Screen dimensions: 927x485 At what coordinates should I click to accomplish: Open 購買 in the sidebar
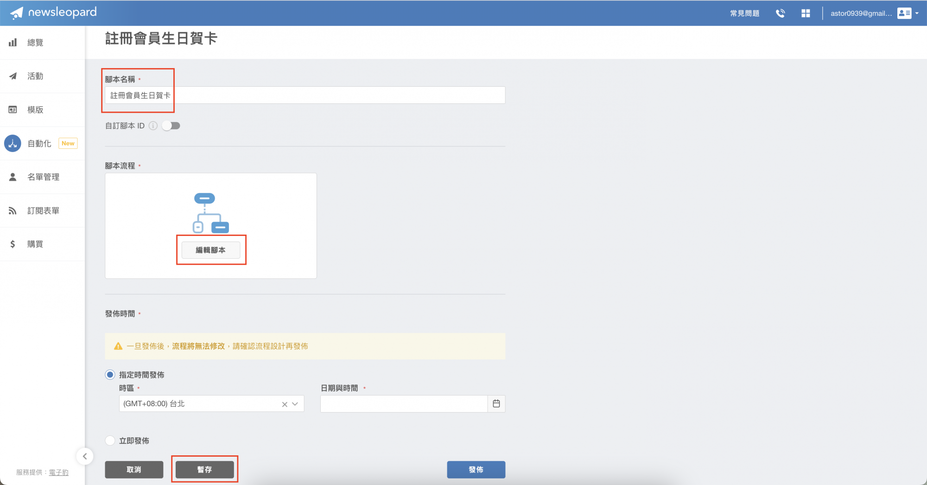tap(42, 244)
